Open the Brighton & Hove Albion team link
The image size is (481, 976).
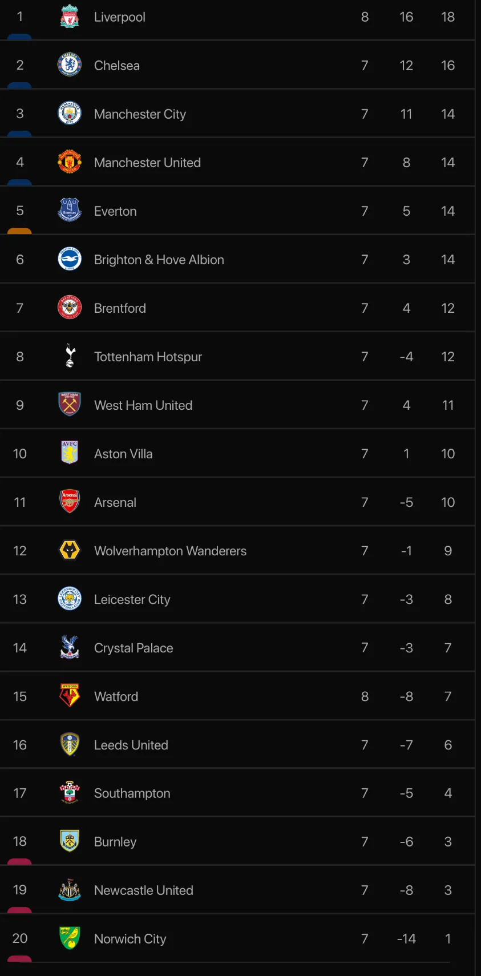click(159, 260)
